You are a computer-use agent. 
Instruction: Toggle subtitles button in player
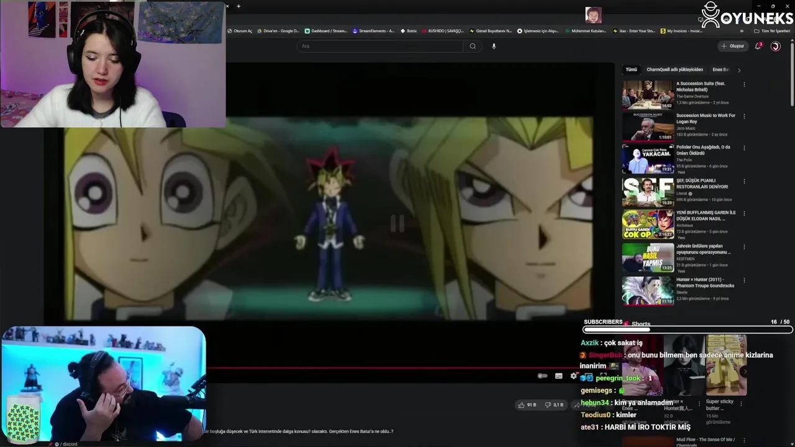click(x=558, y=376)
